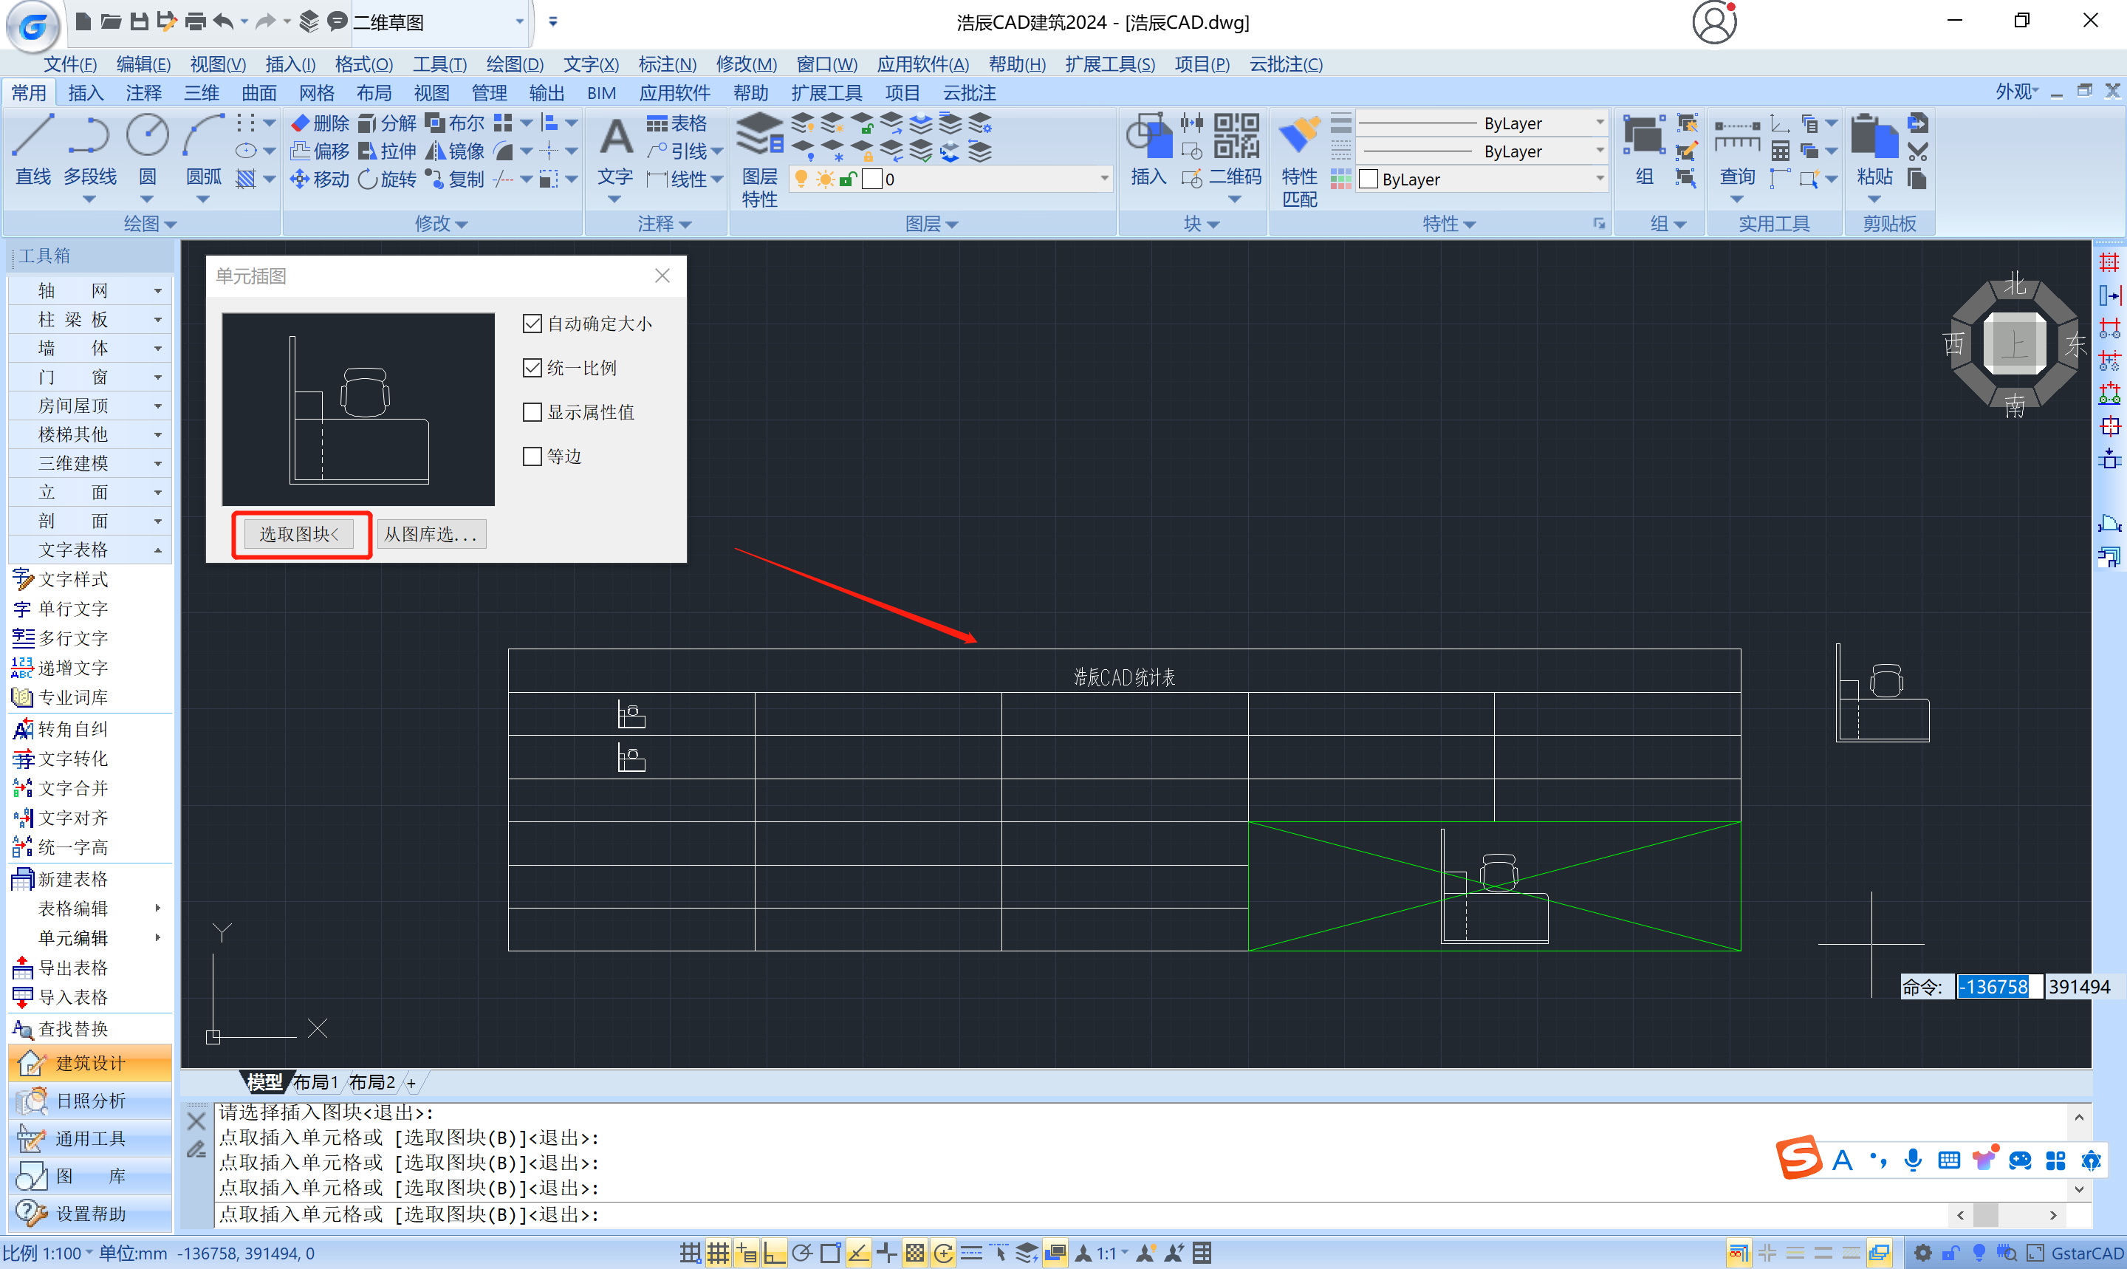Open the 二维草图 workspace dropdown

point(519,21)
